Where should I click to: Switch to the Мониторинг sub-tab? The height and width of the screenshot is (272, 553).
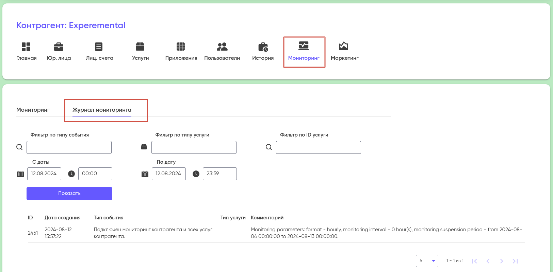pos(33,110)
